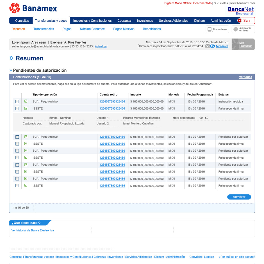
Task: Click footer Transferencias y pagos link
Action: (39, 257)
